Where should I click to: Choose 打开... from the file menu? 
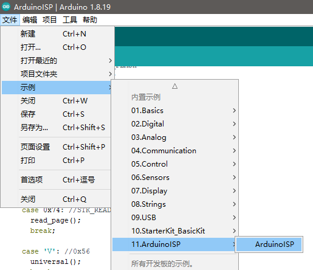[57, 47]
